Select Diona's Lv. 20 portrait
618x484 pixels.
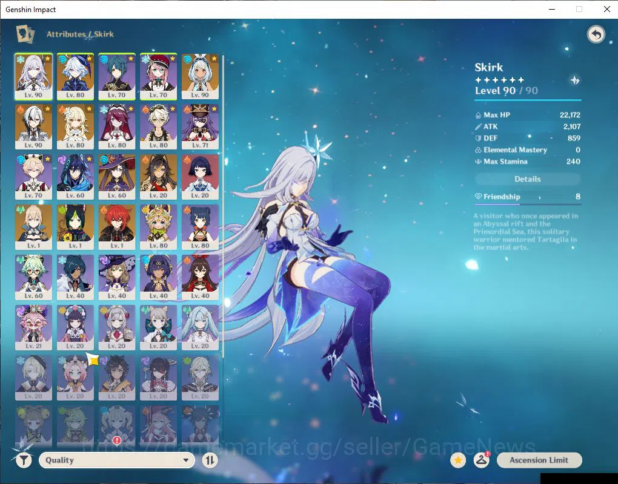pyautogui.click(x=75, y=378)
